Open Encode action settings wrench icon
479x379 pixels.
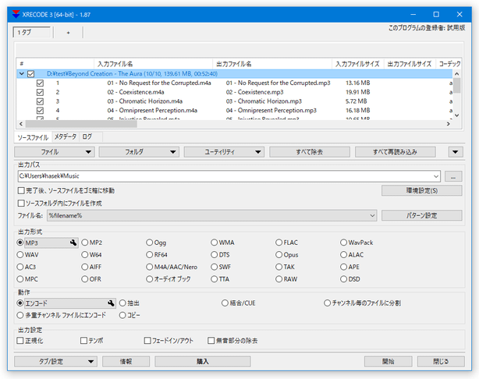(111, 303)
